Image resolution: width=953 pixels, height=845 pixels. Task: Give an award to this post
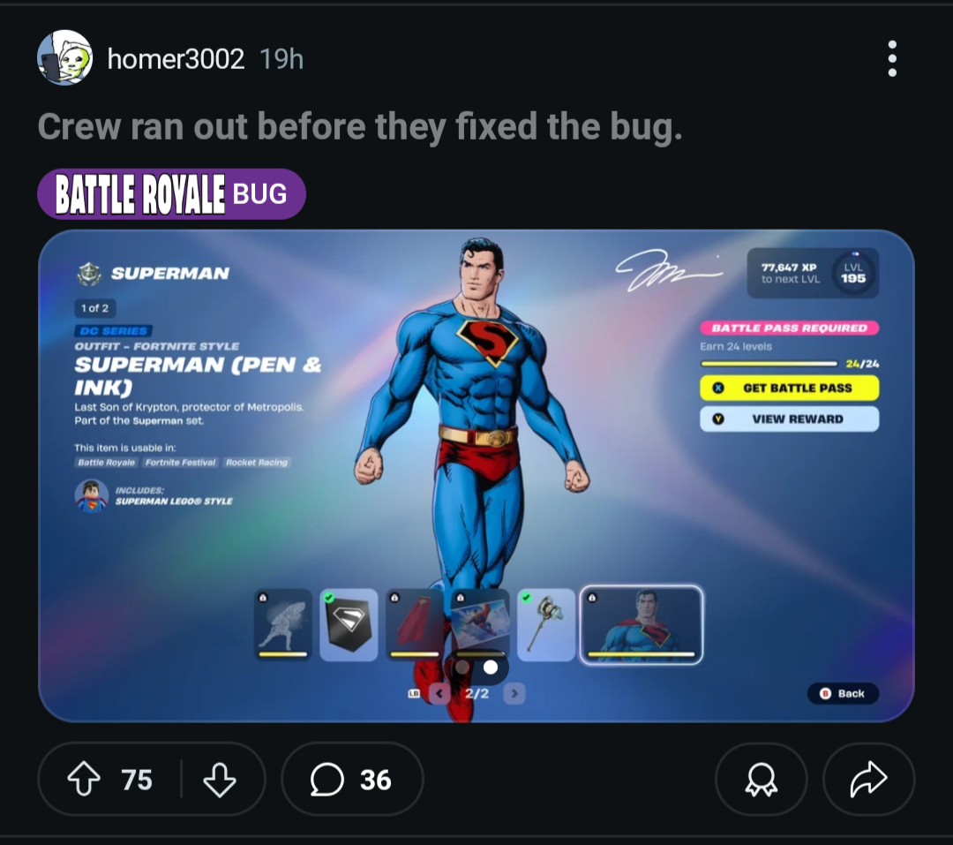(761, 780)
